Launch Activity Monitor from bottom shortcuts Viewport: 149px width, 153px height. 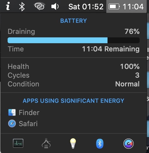point(18,143)
